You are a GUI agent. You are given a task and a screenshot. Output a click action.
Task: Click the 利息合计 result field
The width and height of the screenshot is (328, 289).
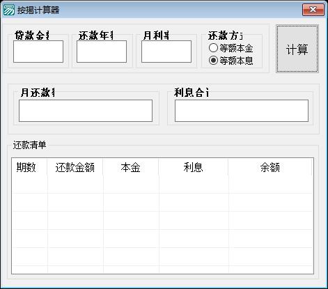point(242,111)
